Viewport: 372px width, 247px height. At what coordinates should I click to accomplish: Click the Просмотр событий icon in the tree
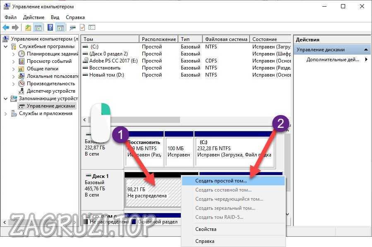tap(22, 61)
